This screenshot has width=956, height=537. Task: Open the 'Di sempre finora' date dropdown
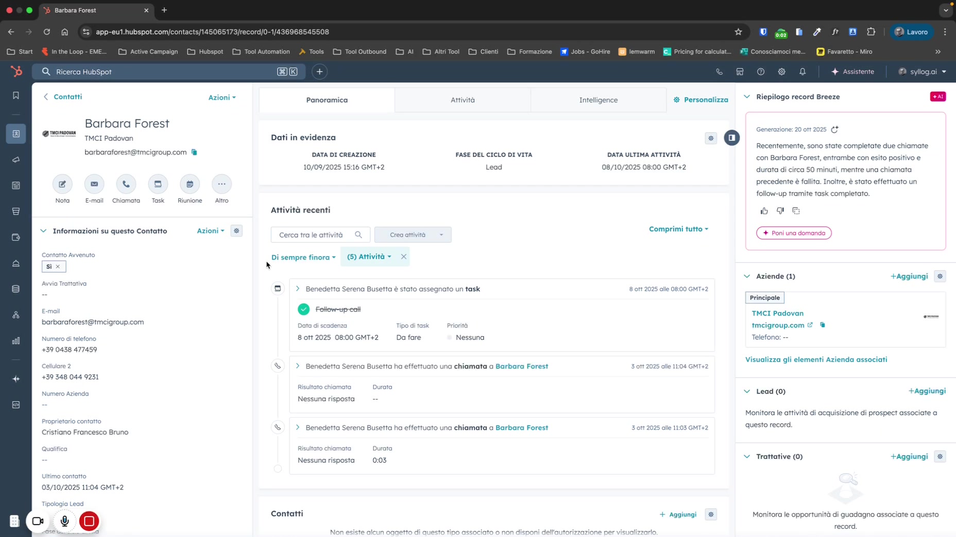(x=303, y=257)
